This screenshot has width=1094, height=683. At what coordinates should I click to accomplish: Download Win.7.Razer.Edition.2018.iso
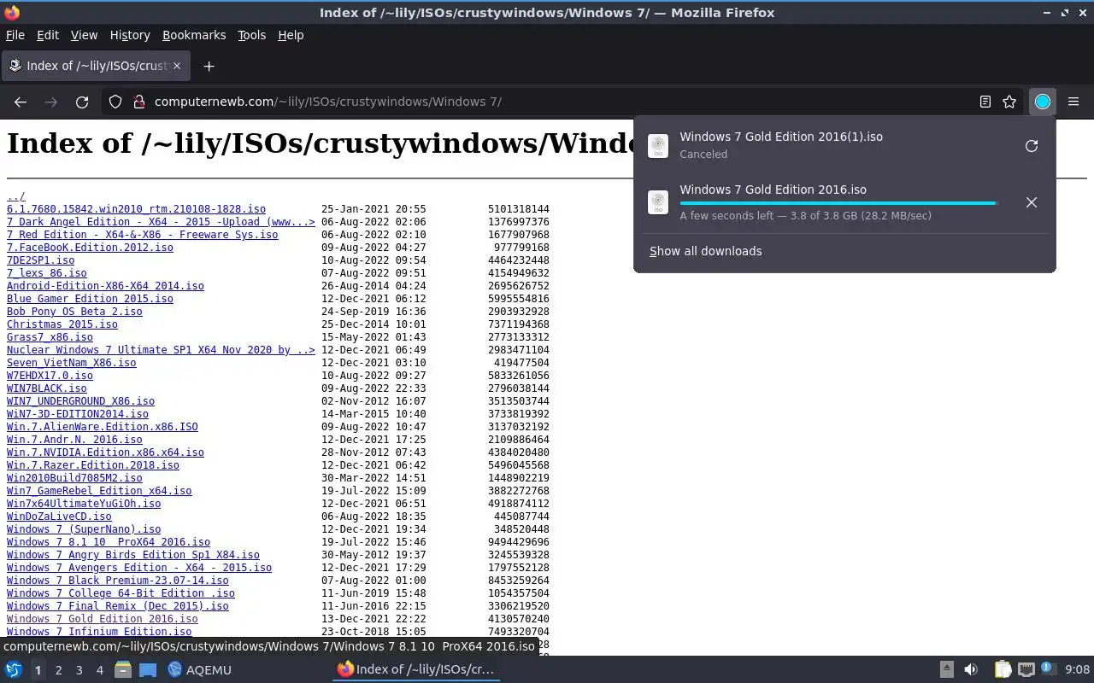click(93, 465)
